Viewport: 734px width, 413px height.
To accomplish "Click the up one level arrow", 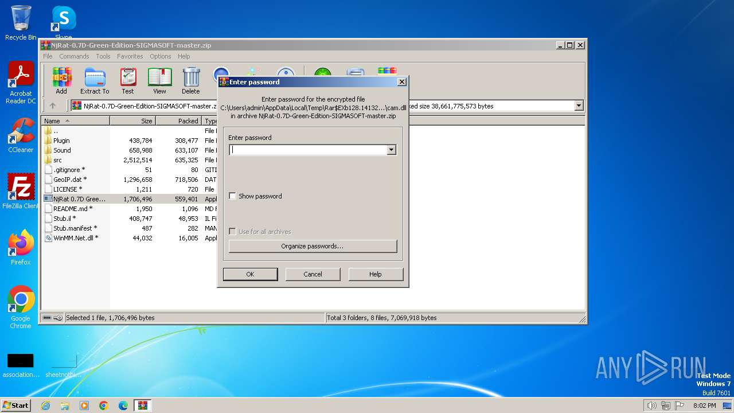I will coord(53,106).
